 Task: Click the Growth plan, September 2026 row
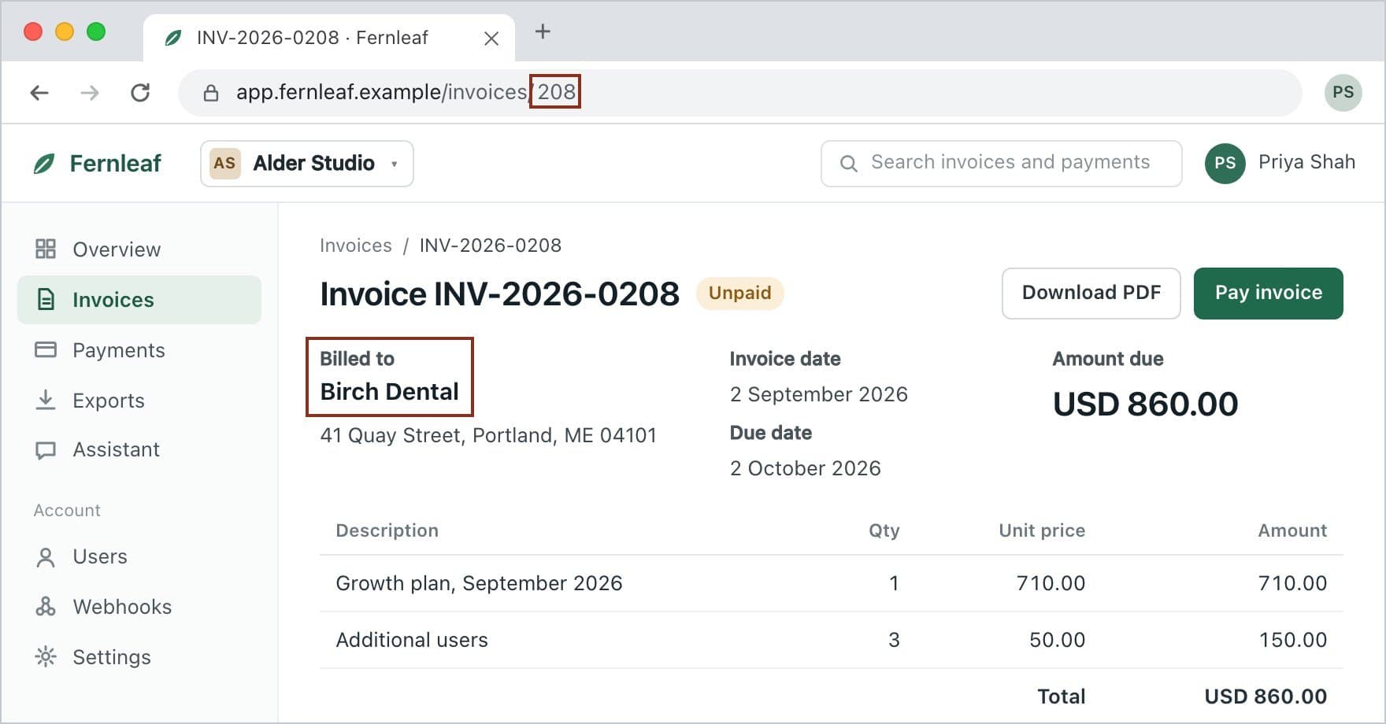(831, 583)
